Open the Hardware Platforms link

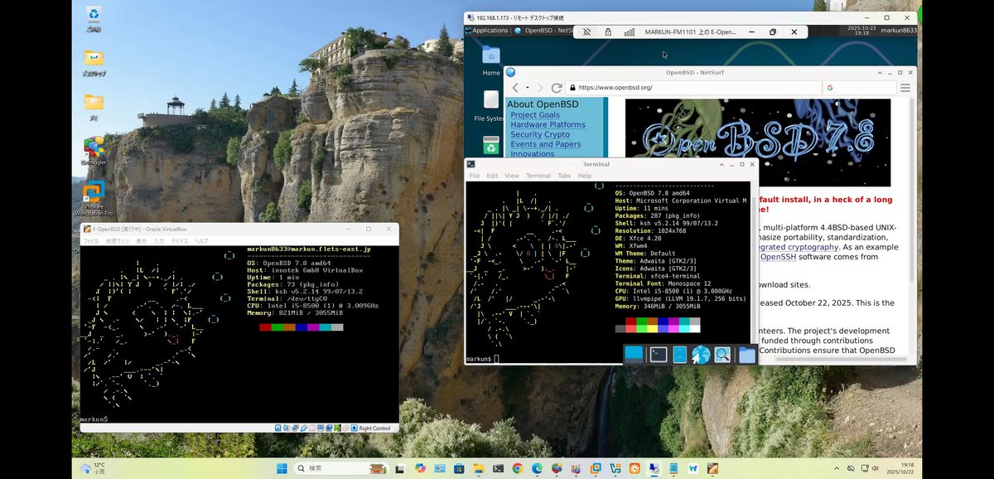point(548,125)
